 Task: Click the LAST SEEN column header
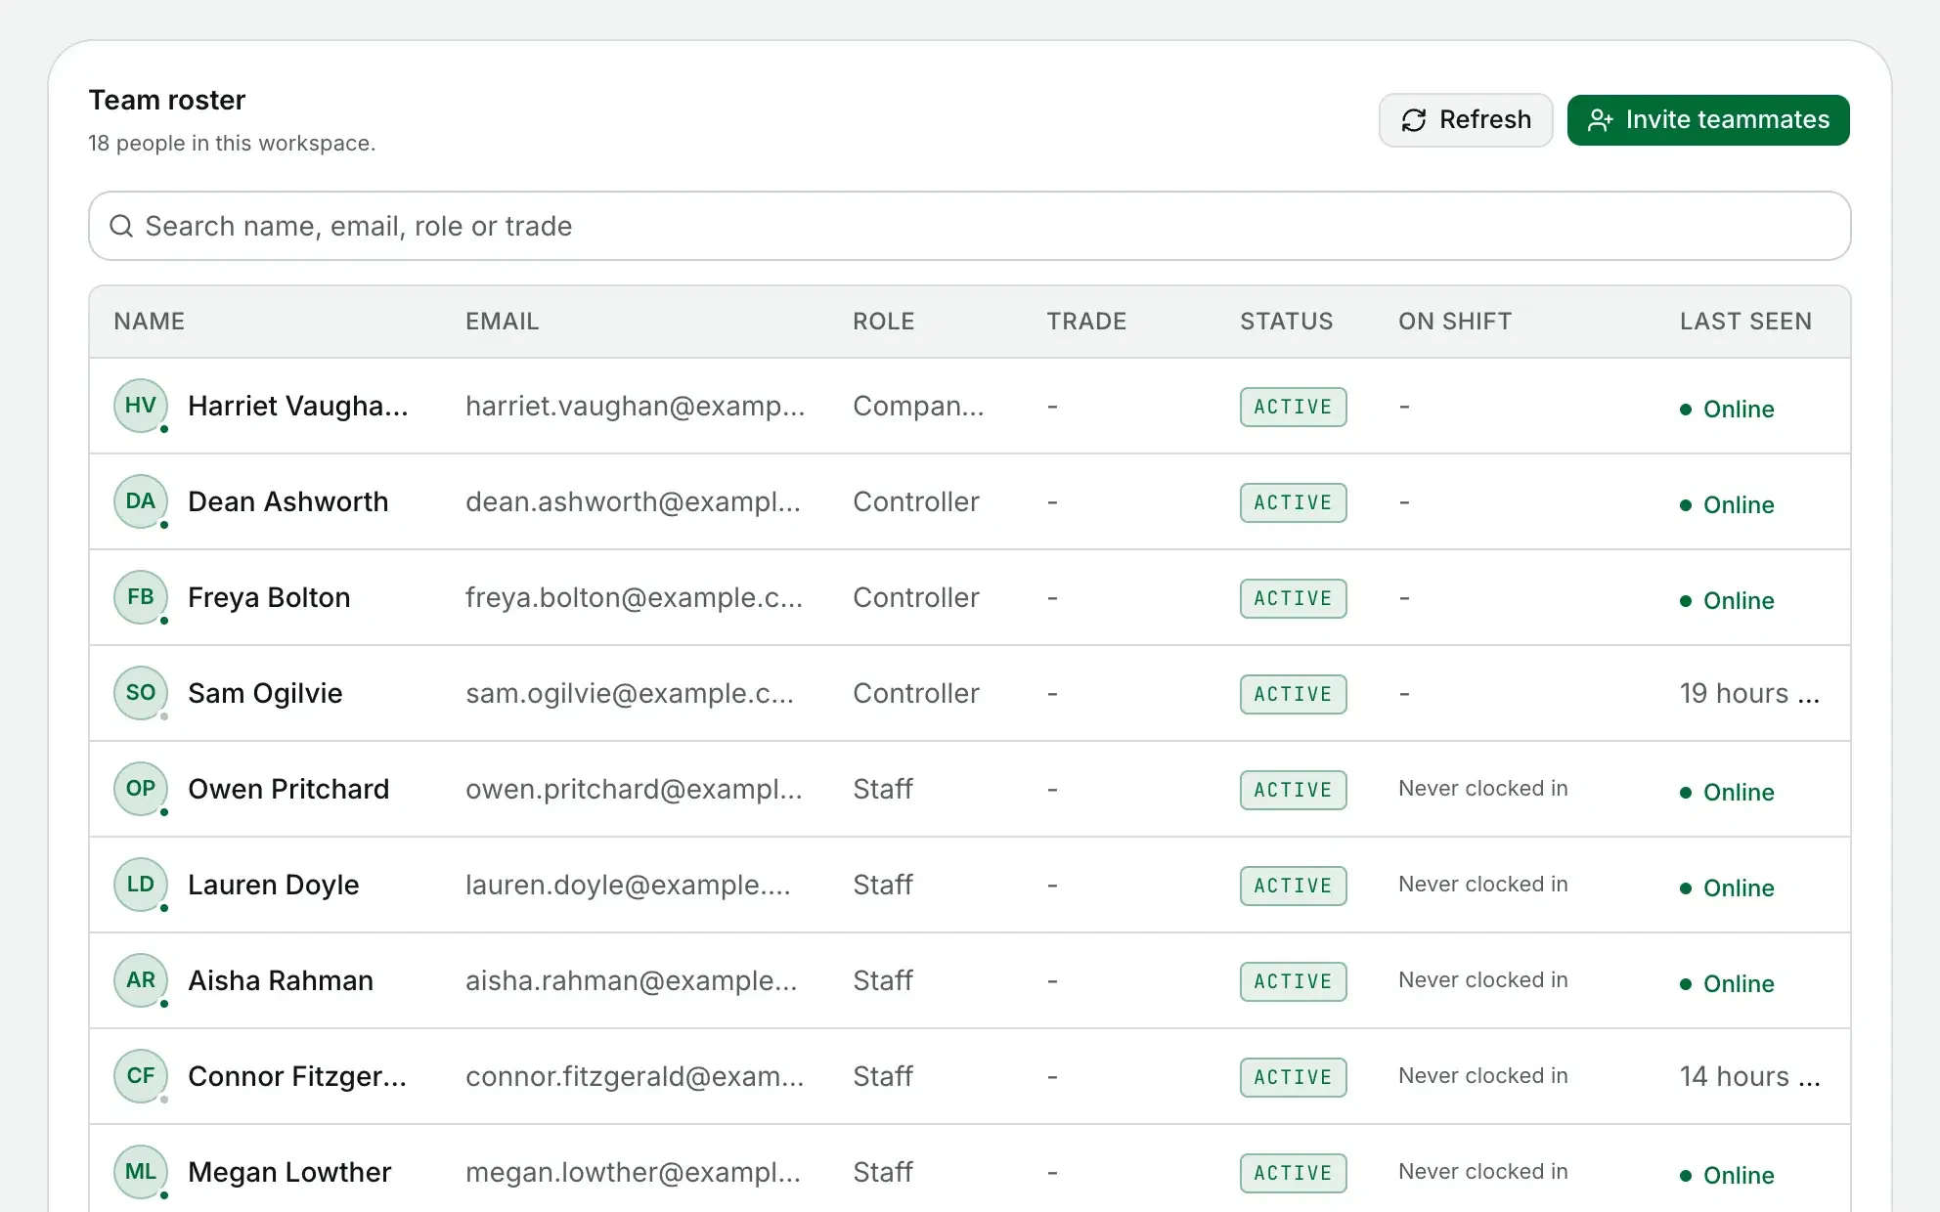[x=1745, y=322]
